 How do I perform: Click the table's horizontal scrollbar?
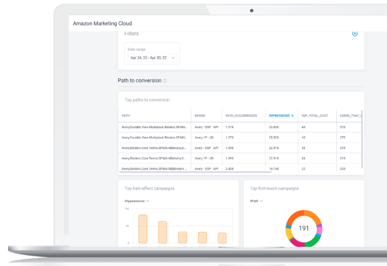pyautogui.click(x=195, y=172)
